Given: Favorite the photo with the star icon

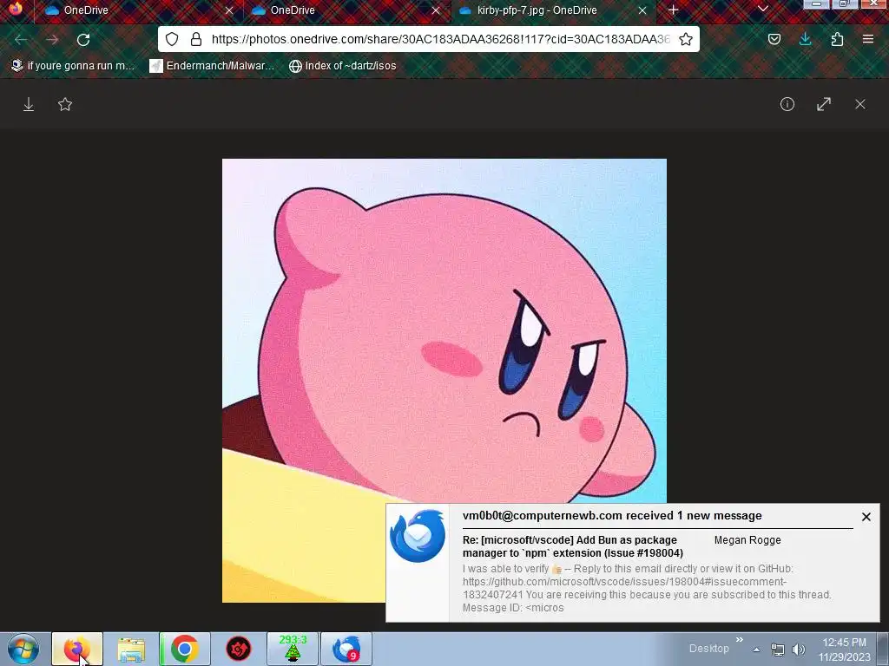Looking at the screenshot, I should tap(65, 104).
